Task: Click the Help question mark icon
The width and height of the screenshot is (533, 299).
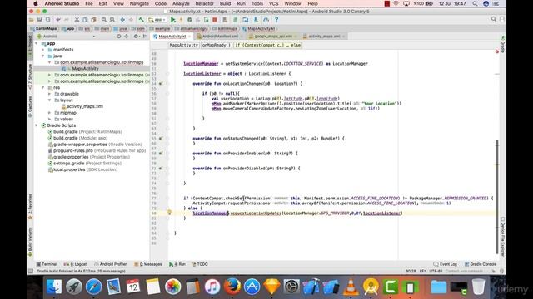Action: click(276, 20)
